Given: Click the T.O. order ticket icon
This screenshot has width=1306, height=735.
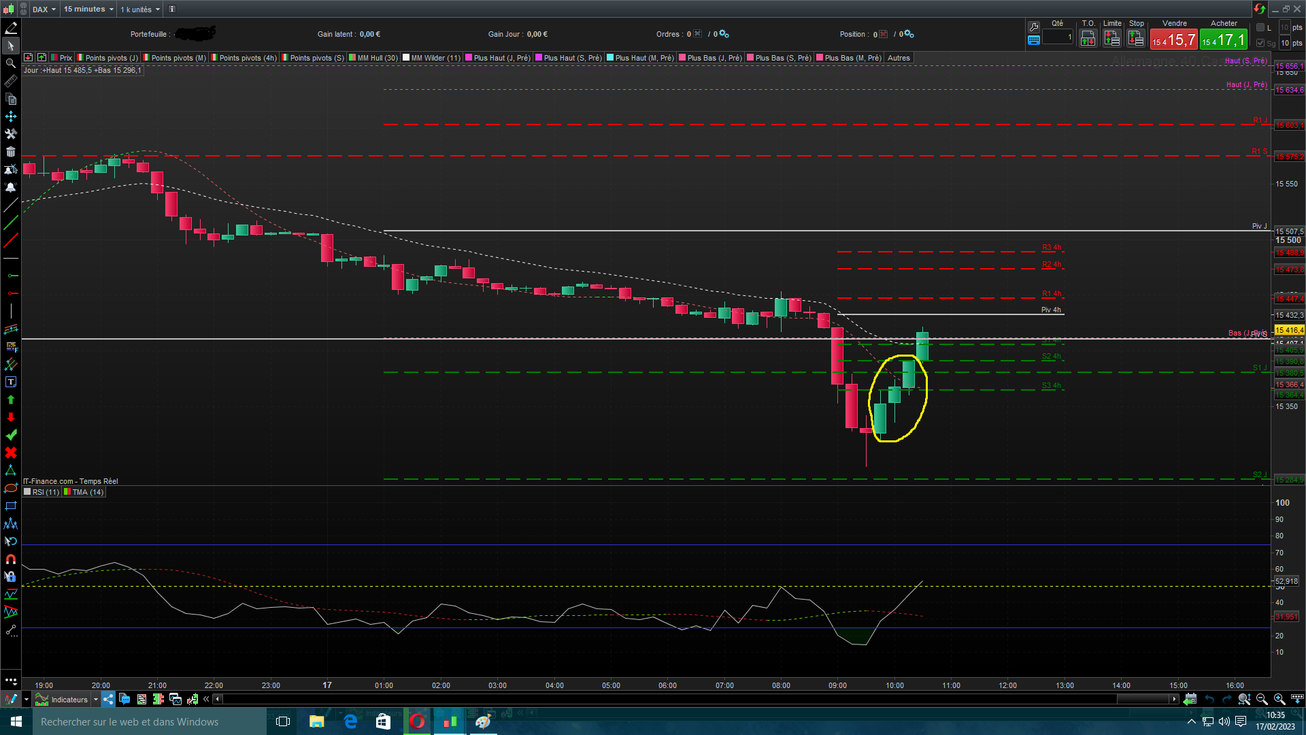Looking at the screenshot, I should (x=1088, y=39).
